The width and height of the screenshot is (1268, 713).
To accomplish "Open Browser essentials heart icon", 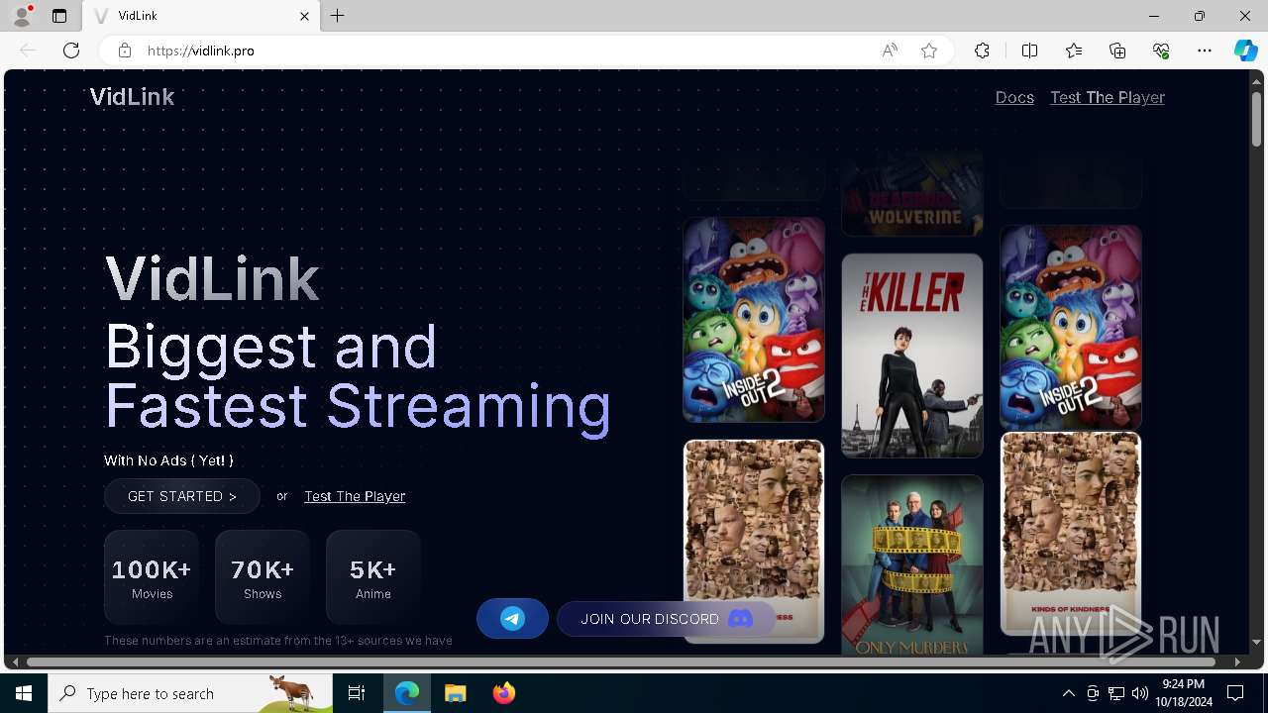I will point(1161,51).
